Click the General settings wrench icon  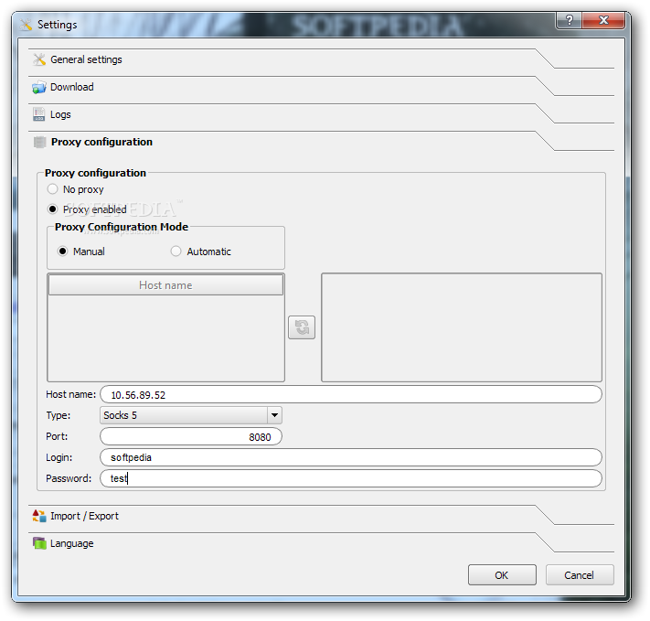[x=39, y=59]
